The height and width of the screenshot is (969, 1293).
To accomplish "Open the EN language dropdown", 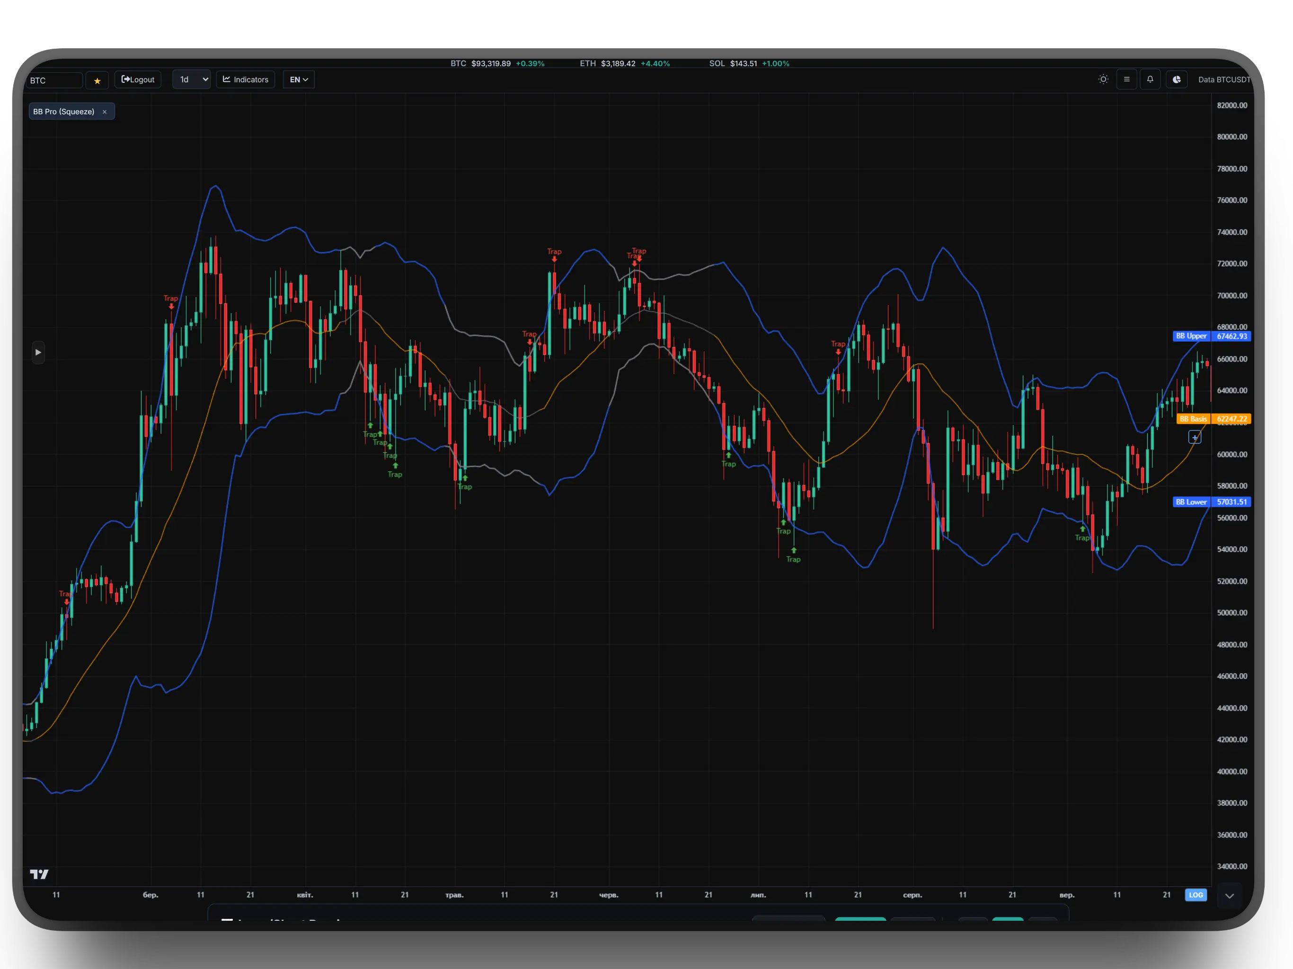I will tap(299, 79).
